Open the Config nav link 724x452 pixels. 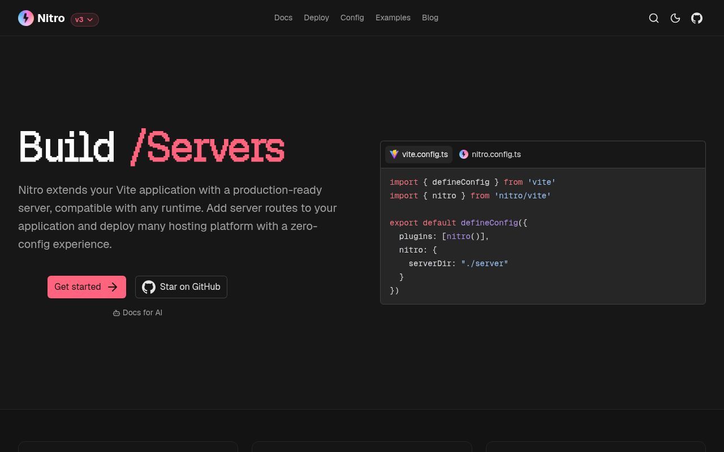pos(352,18)
